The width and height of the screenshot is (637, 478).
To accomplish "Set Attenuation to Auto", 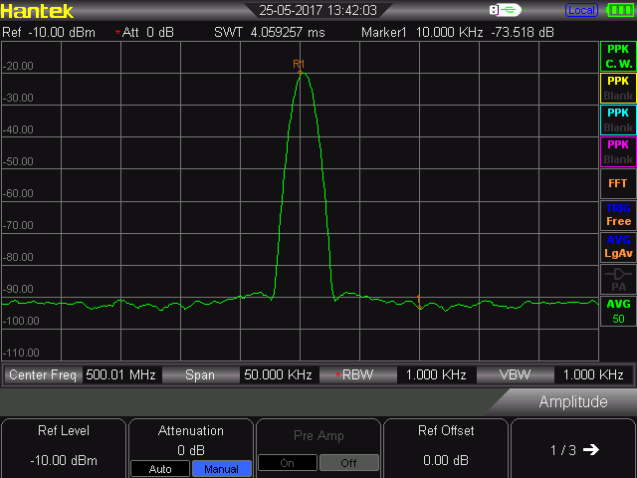I will pos(159,469).
